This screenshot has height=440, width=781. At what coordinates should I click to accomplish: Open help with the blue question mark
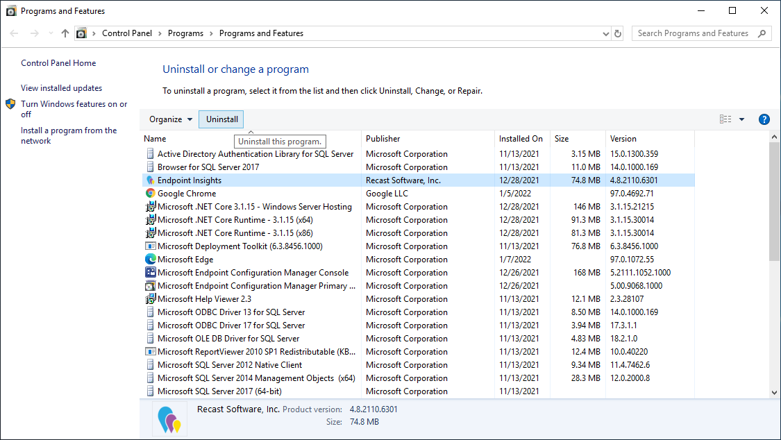(764, 119)
